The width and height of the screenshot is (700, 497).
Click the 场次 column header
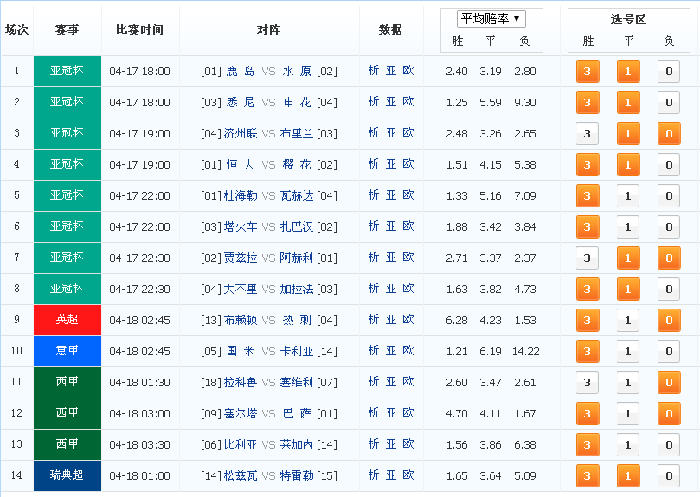(x=17, y=30)
